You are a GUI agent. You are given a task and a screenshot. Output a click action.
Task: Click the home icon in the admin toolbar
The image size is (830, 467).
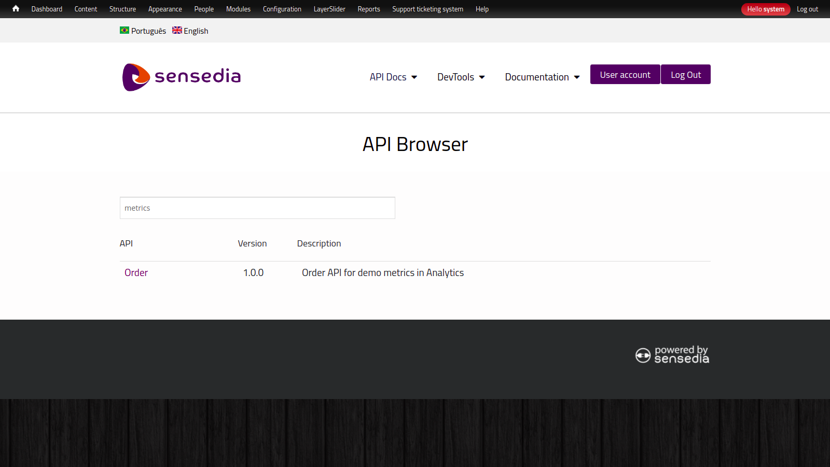(15, 9)
